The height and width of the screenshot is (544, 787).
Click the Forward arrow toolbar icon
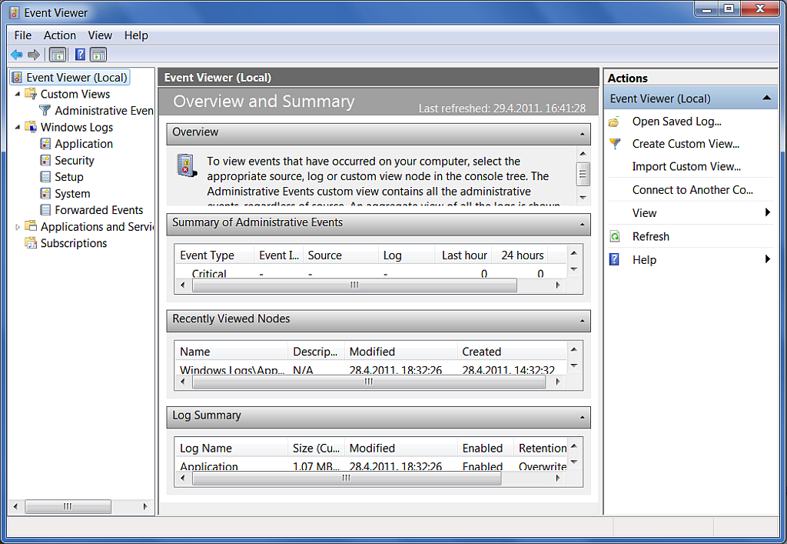point(34,55)
